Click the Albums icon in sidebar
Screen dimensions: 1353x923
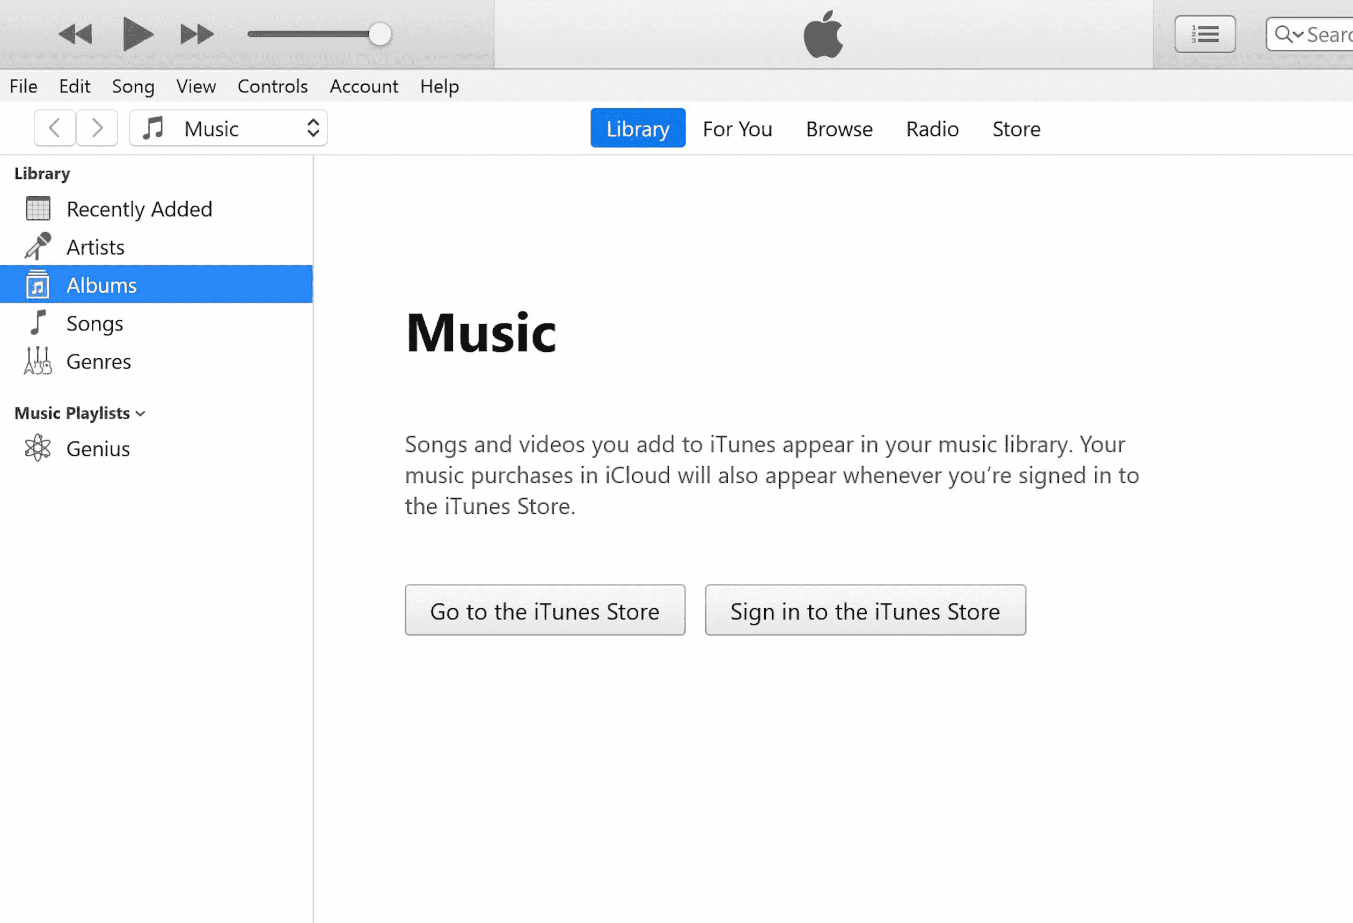(x=36, y=285)
